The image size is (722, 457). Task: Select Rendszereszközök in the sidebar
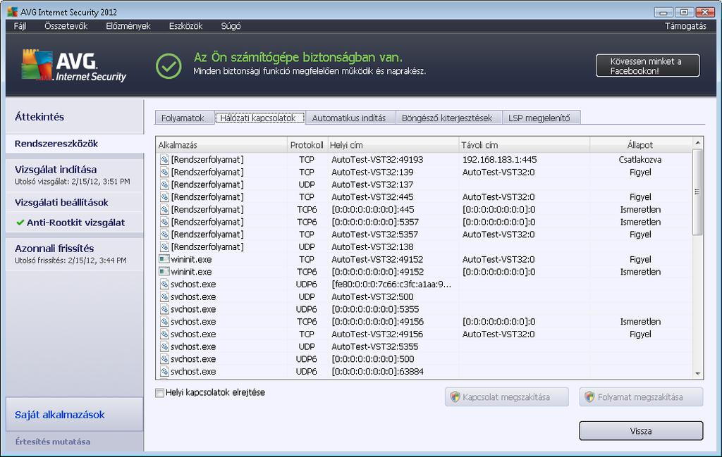click(x=75, y=144)
